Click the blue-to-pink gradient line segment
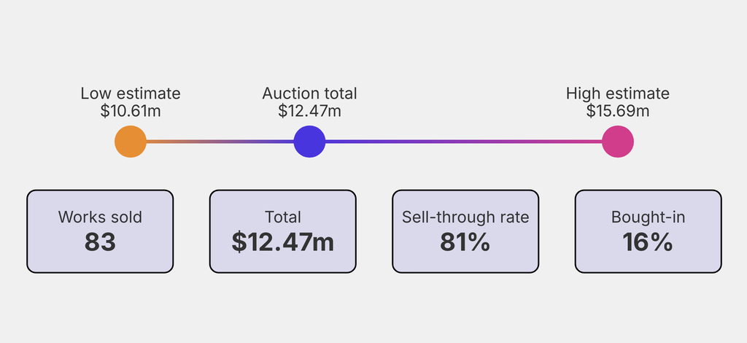The image size is (747, 343). tap(463, 142)
